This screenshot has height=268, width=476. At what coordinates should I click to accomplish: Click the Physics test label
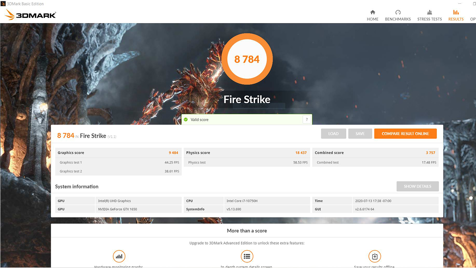[197, 163]
